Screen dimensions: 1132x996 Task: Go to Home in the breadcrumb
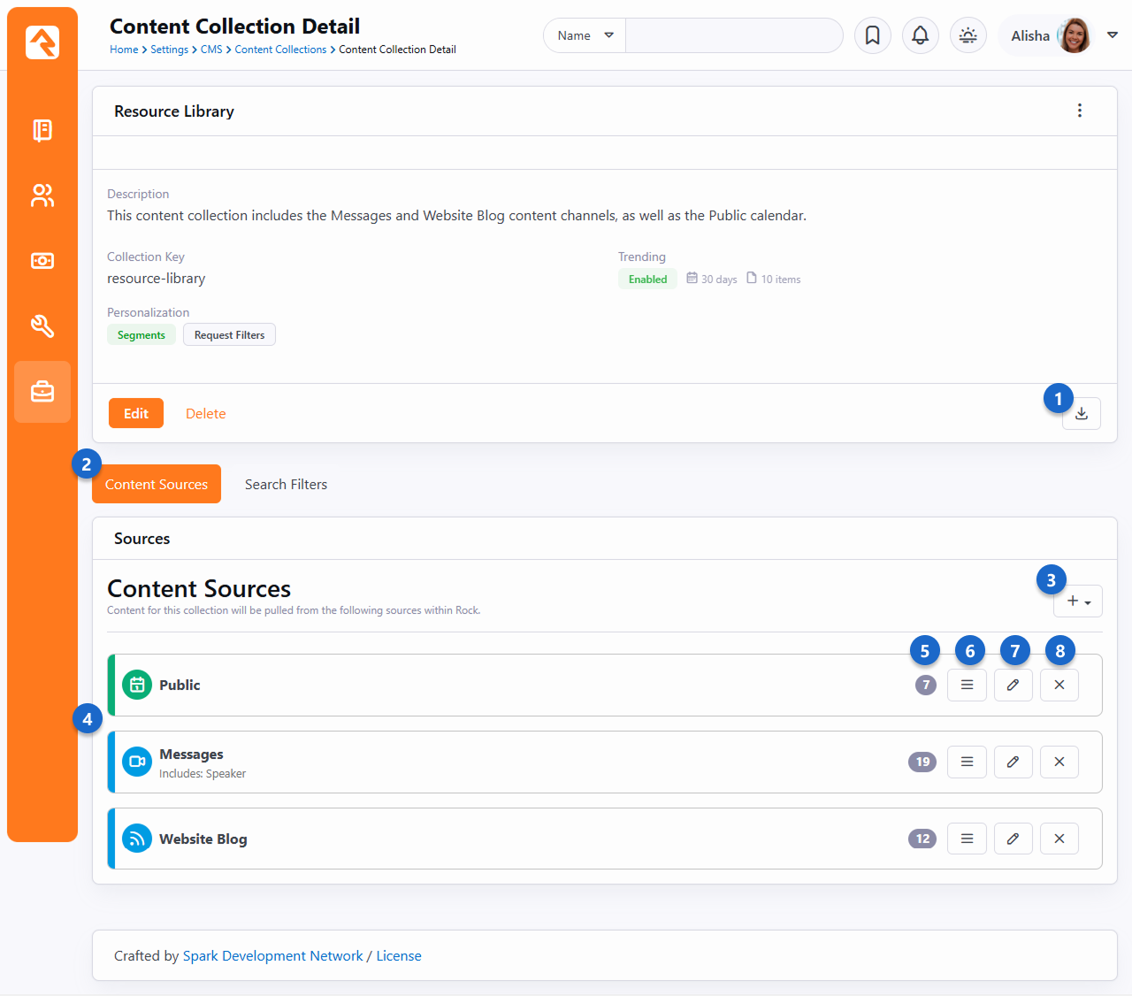point(124,50)
